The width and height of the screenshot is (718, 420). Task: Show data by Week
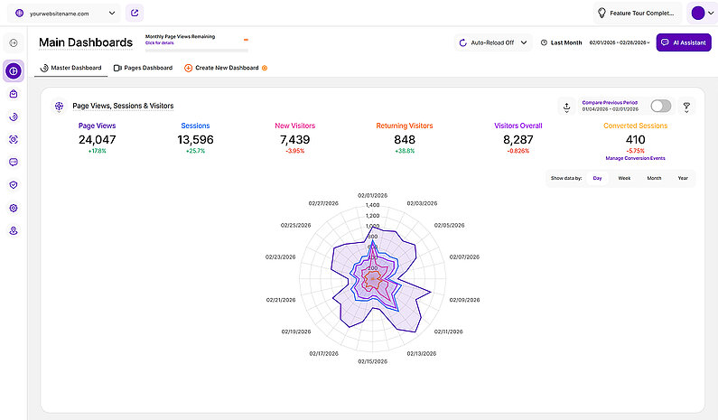click(x=624, y=178)
